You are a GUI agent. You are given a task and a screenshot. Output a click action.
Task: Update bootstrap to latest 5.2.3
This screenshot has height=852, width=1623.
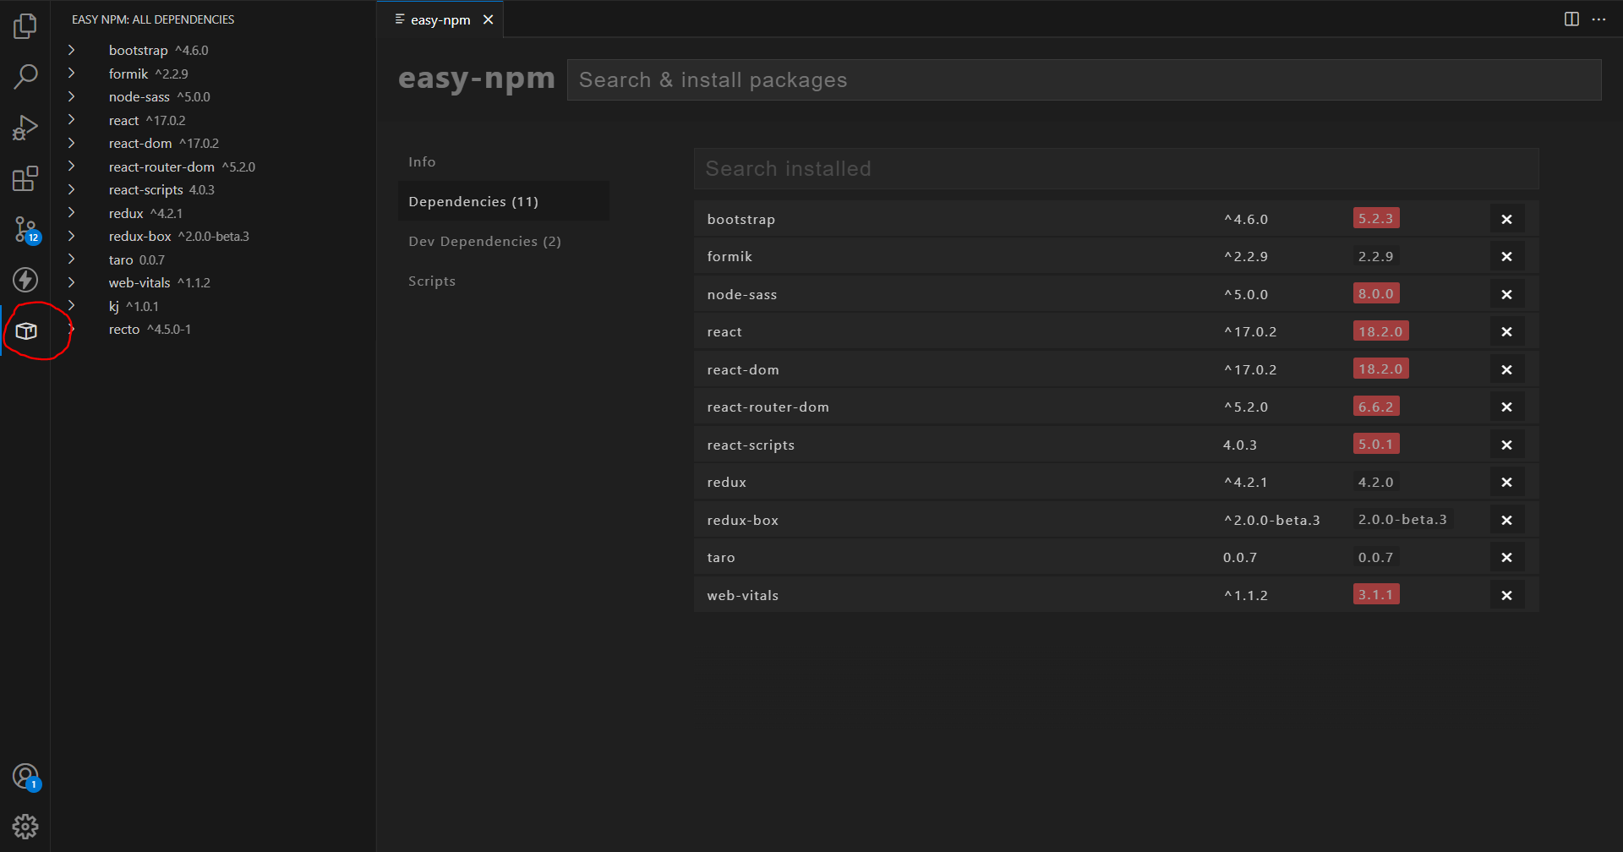coord(1376,218)
